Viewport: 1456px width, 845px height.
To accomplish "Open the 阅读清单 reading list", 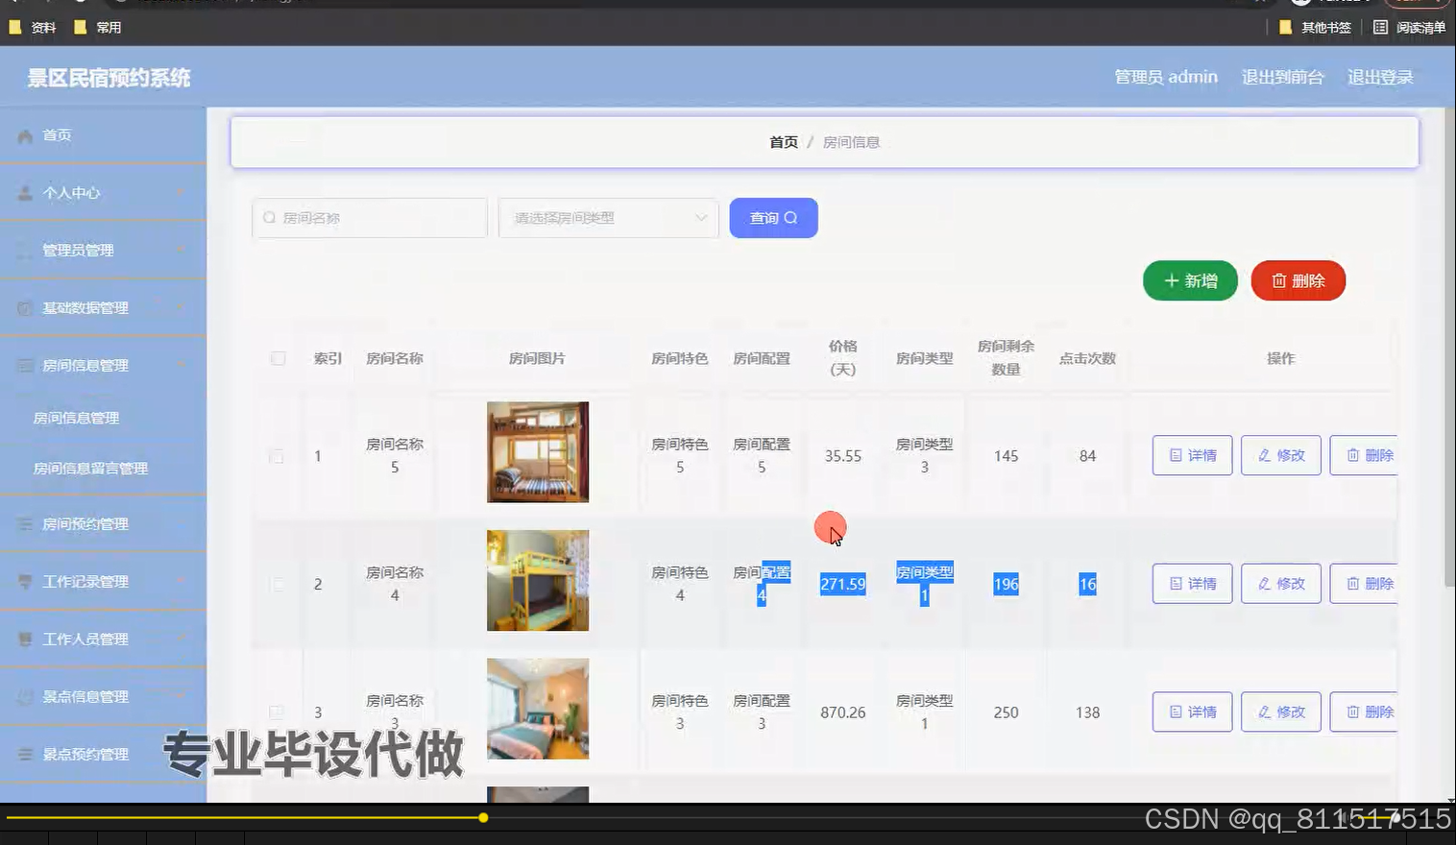I will (1409, 27).
